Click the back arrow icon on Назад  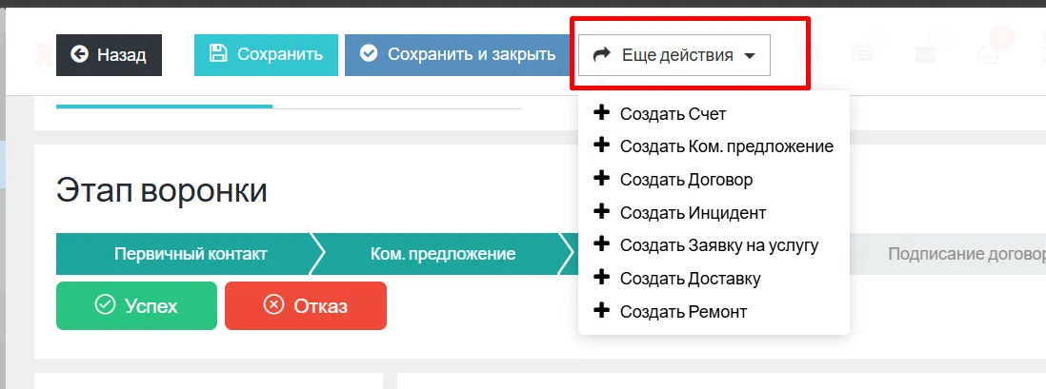tap(79, 55)
